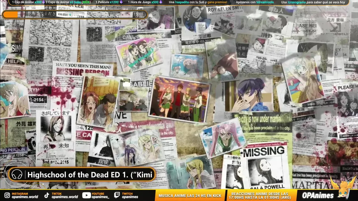Click the 1 Cap de Anime x300 text

(27, 2)
